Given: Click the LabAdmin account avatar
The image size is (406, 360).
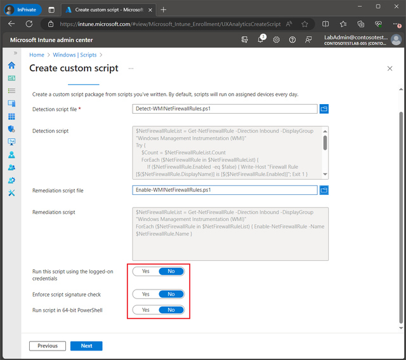Looking at the screenshot, I should (x=396, y=39).
